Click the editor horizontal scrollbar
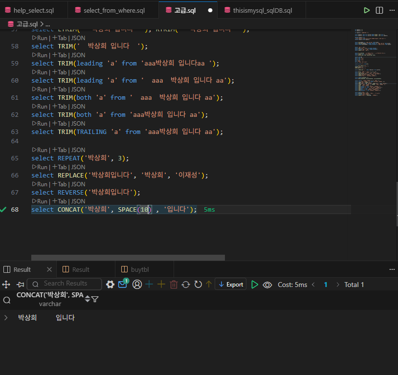 (128, 258)
